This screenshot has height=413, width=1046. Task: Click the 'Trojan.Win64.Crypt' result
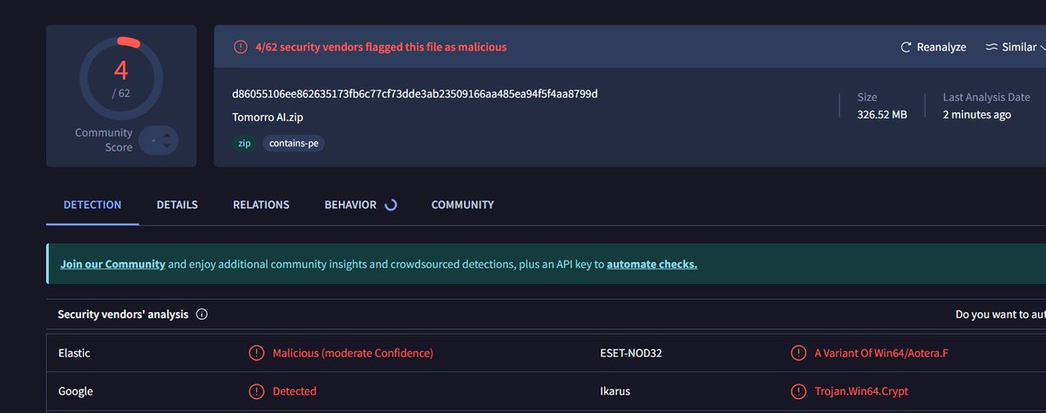861,391
